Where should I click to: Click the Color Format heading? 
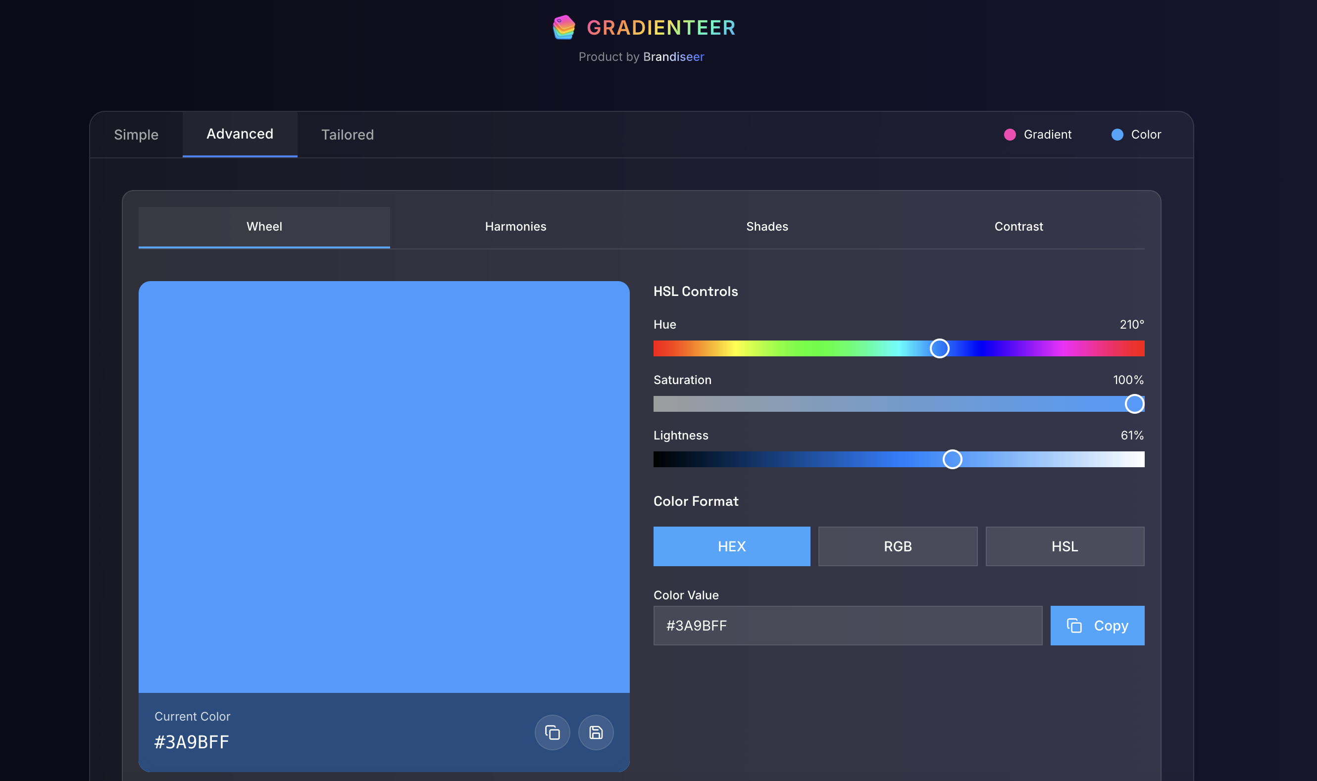click(x=696, y=501)
